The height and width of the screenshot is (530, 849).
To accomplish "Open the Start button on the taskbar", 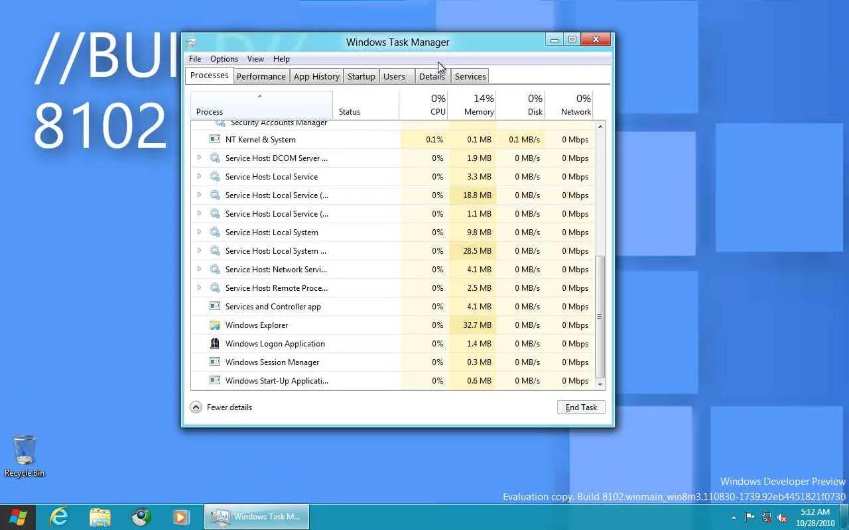I will point(18,517).
